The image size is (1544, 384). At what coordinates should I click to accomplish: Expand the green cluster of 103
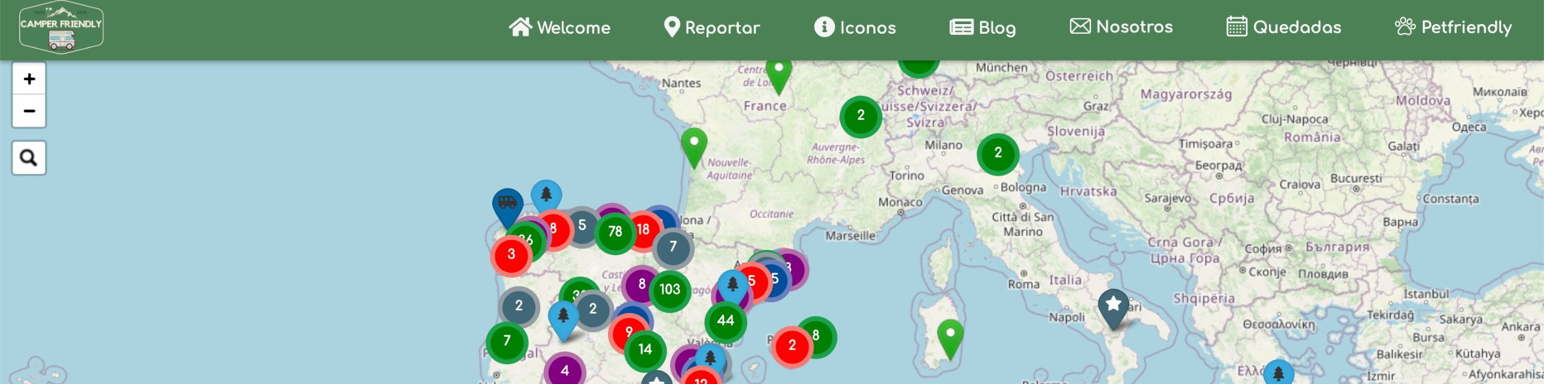point(669,290)
